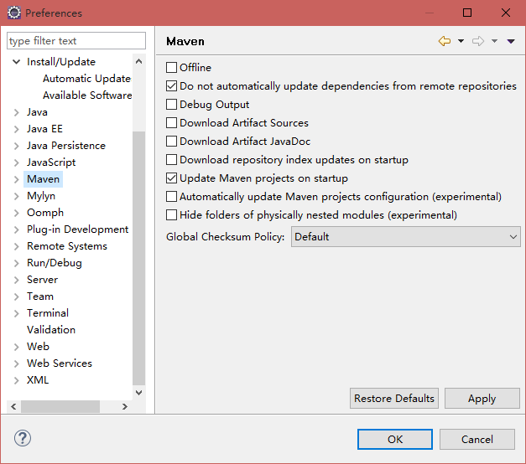The width and height of the screenshot is (526, 464).
Task: Enable the Offline checkbox
Action: pos(171,67)
